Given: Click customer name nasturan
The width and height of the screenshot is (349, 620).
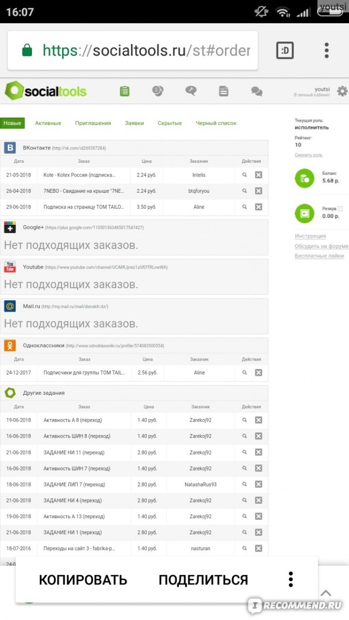Looking at the screenshot, I should click(x=201, y=548).
